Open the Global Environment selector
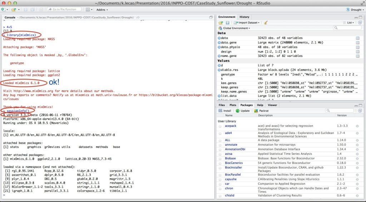Screen dimensions: 366x202 (x=234, y=28)
